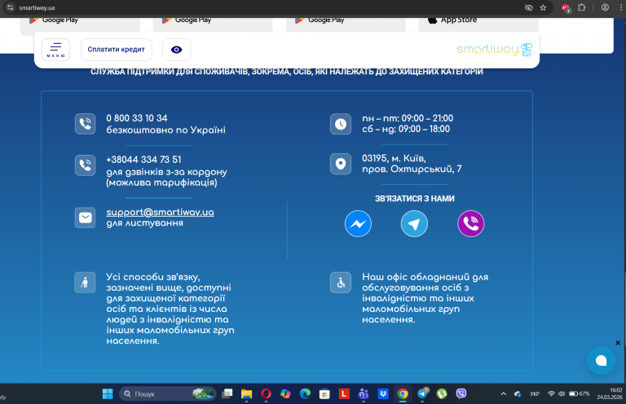
Task: Switch the УКР keyboard language indicator
Action: tap(535, 394)
